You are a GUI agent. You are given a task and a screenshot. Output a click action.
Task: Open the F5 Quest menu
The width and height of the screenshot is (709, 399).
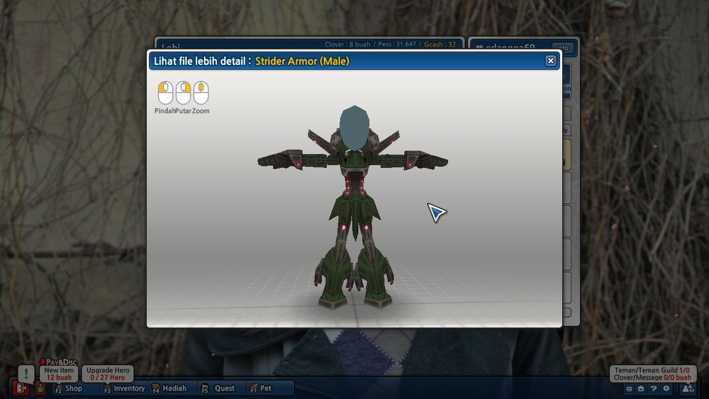219,388
